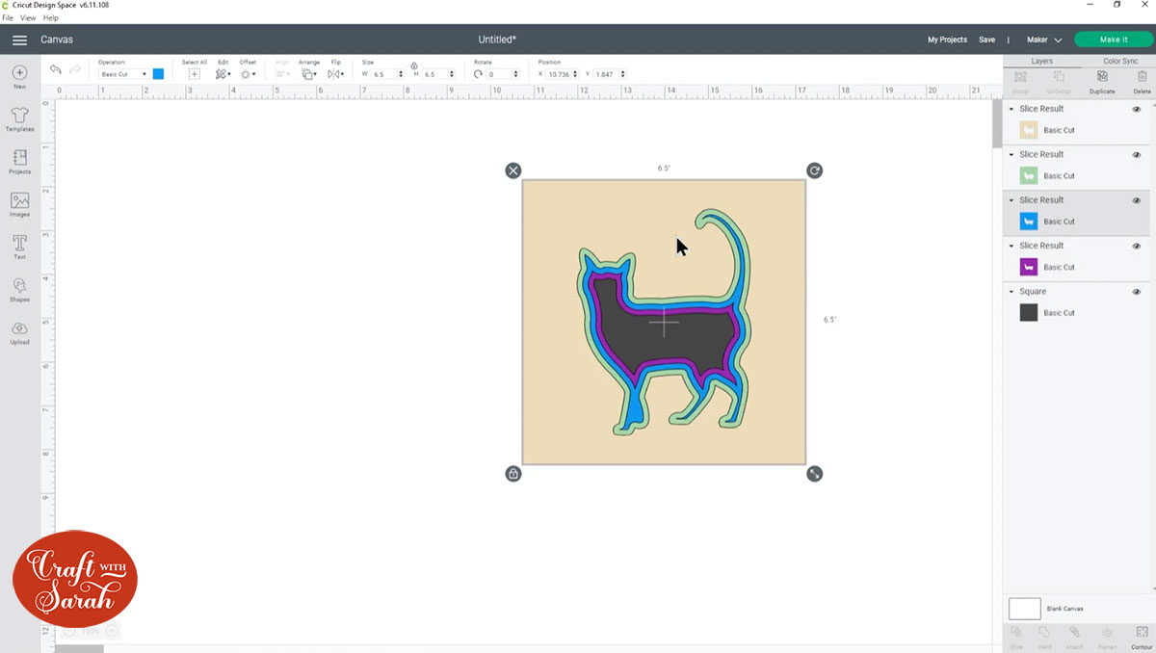Open My Projects link
This screenshot has width=1156, height=653.
[x=947, y=39]
